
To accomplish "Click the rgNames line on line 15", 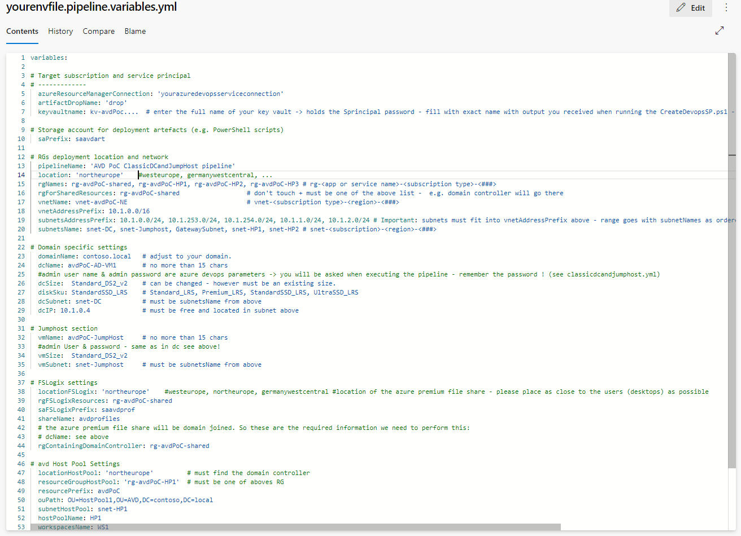I will pos(267,184).
